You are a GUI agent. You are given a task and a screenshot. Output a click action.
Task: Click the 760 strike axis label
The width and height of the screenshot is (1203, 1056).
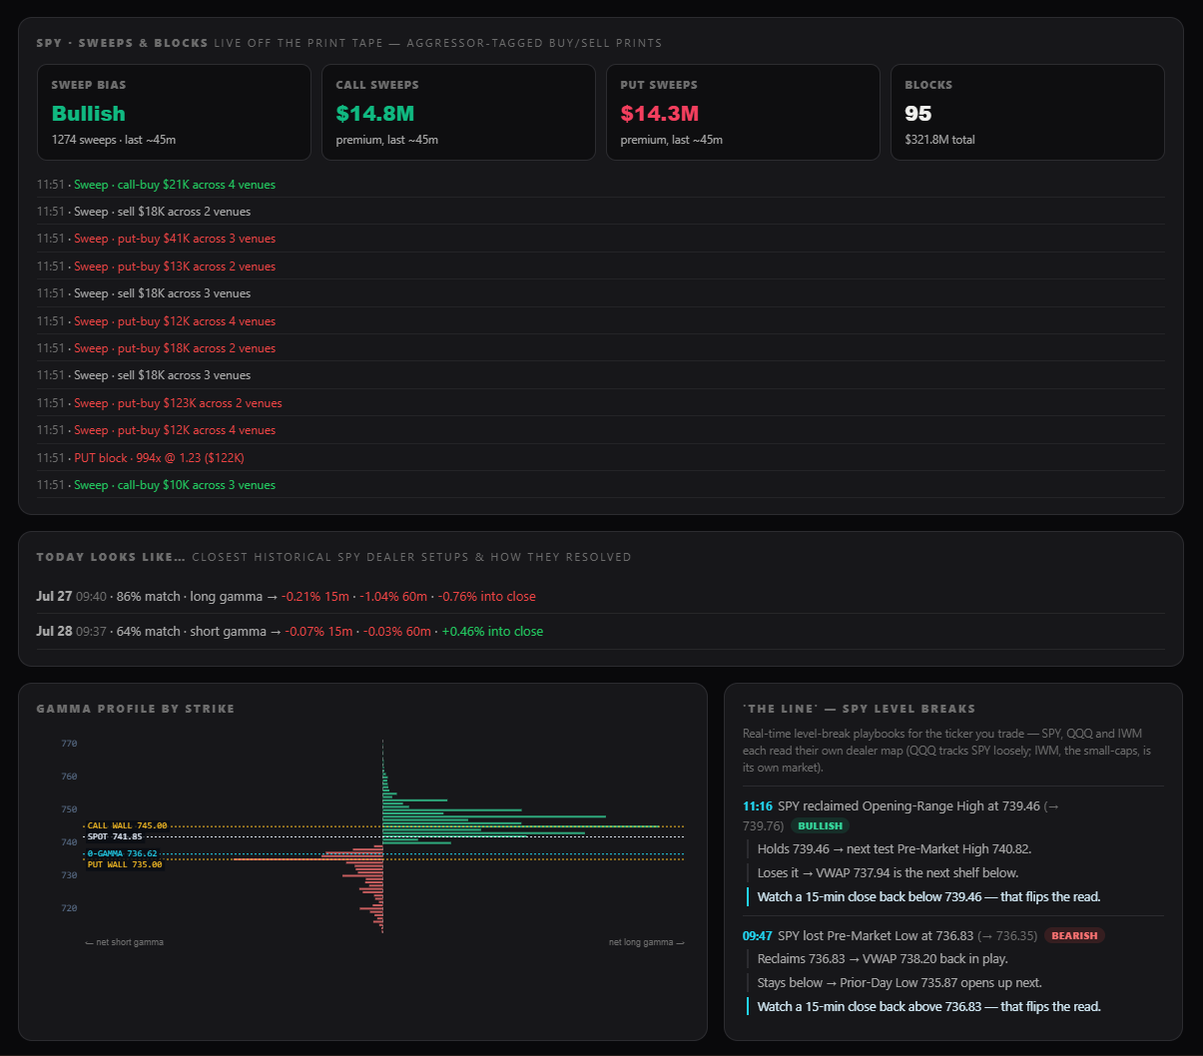pos(69,777)
